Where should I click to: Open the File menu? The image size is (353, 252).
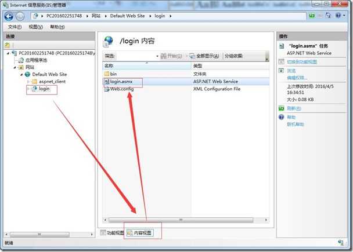(x=15, y=27)
